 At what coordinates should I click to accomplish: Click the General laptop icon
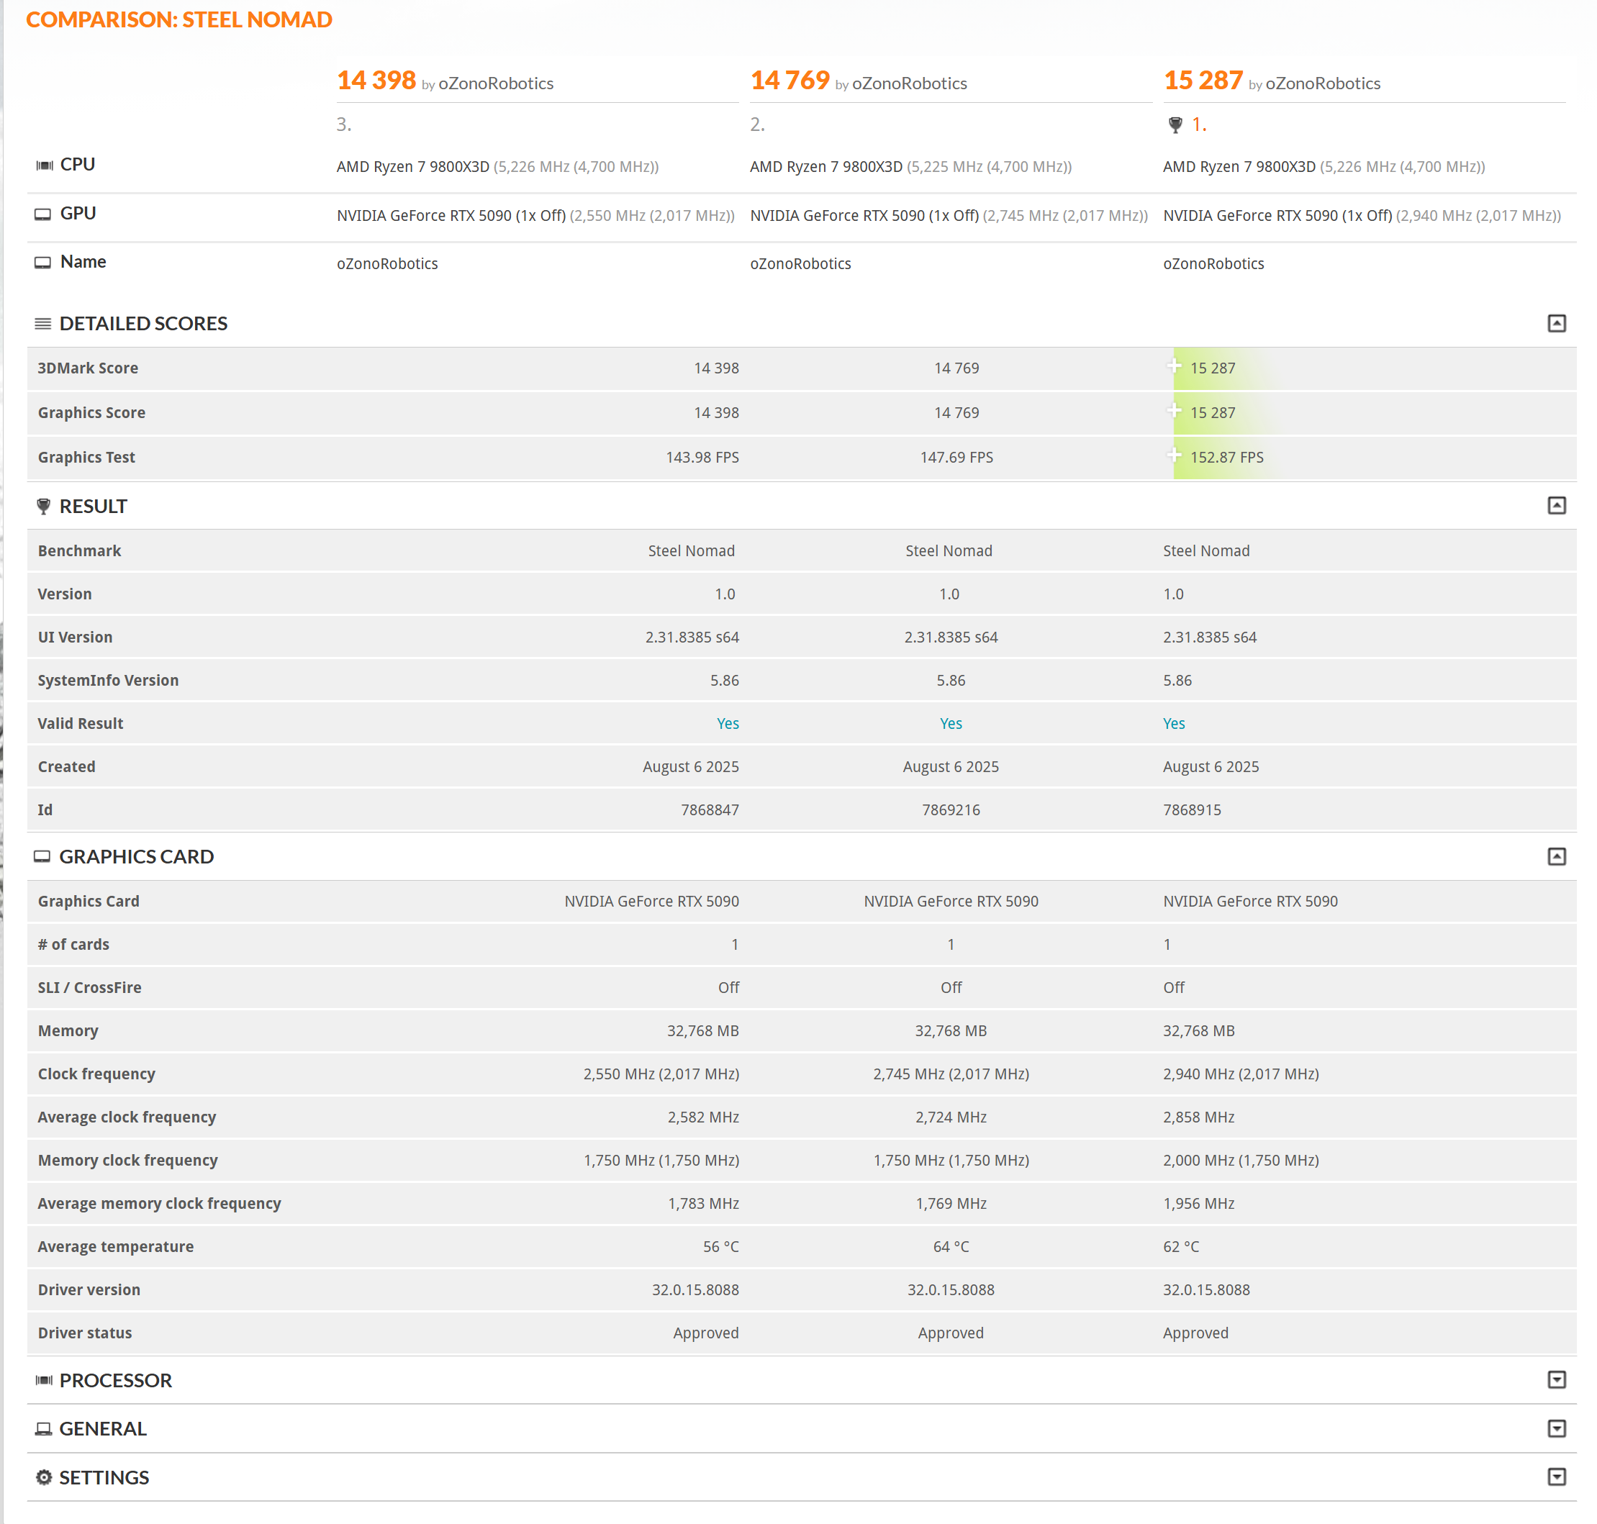pos(43,1428)
